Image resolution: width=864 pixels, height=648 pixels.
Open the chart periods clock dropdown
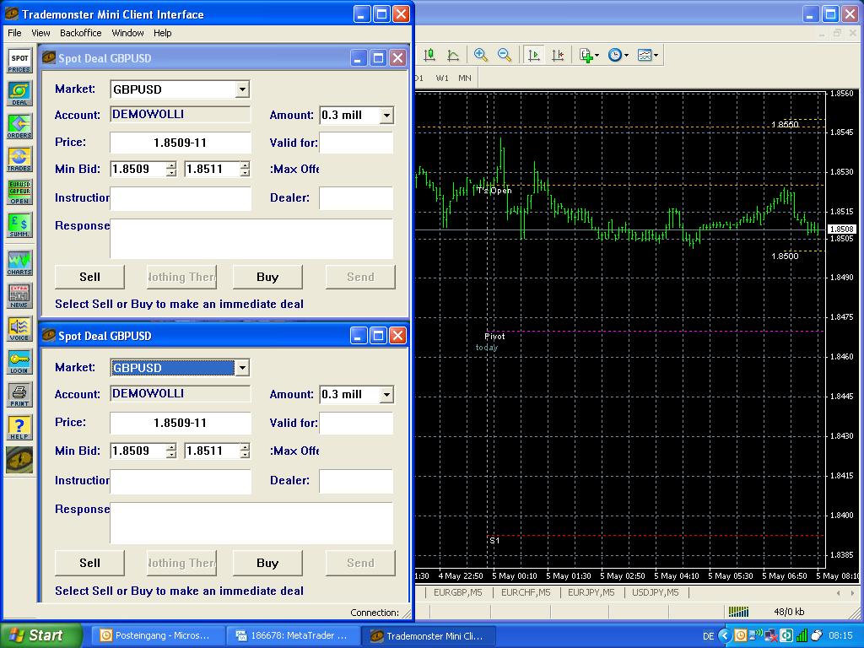[618, 55]
